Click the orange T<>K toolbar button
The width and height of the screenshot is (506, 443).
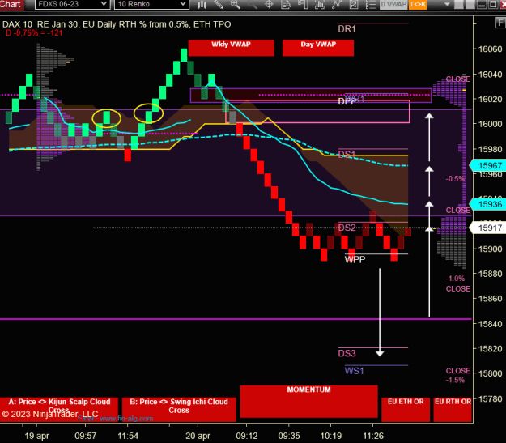(x=418, y=4)
